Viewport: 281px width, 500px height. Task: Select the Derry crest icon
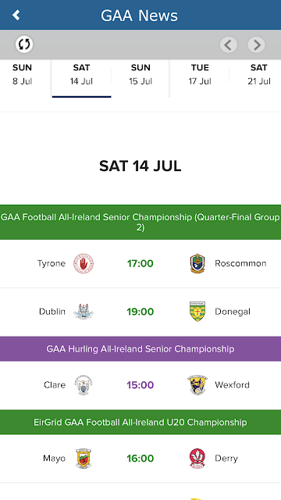point(197,459)
